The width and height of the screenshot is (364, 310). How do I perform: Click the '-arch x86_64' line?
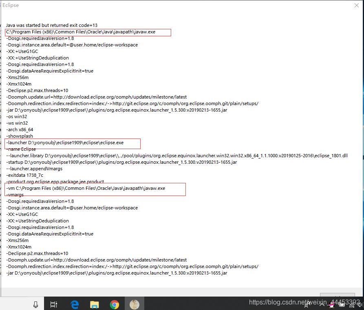(x=20, y=130)
